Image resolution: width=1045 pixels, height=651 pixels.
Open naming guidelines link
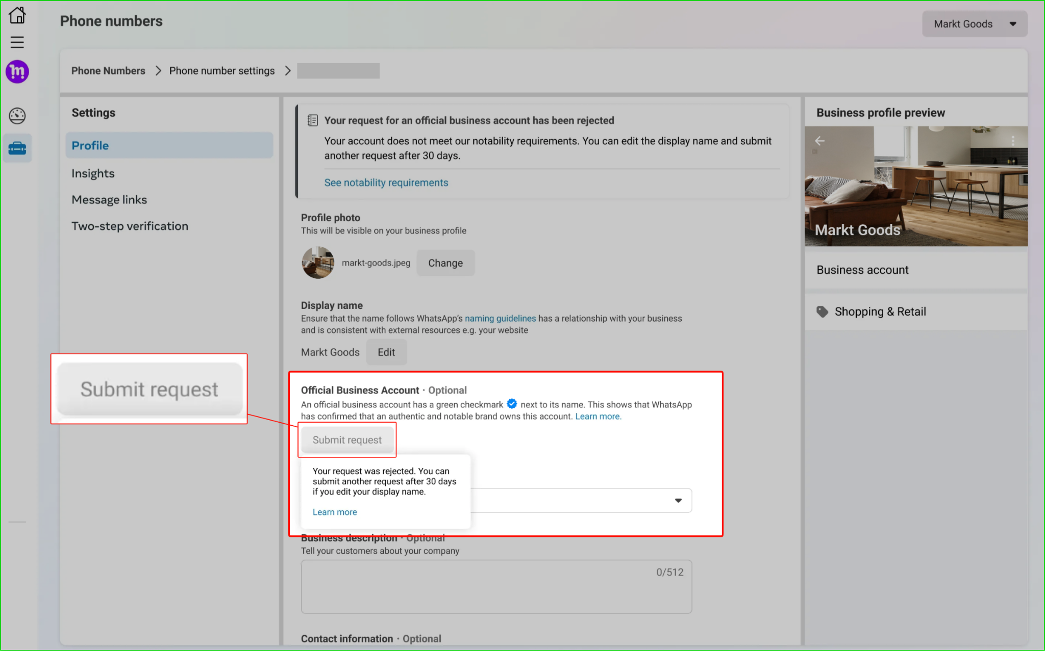pyautogui.click(x=500, y=318)
